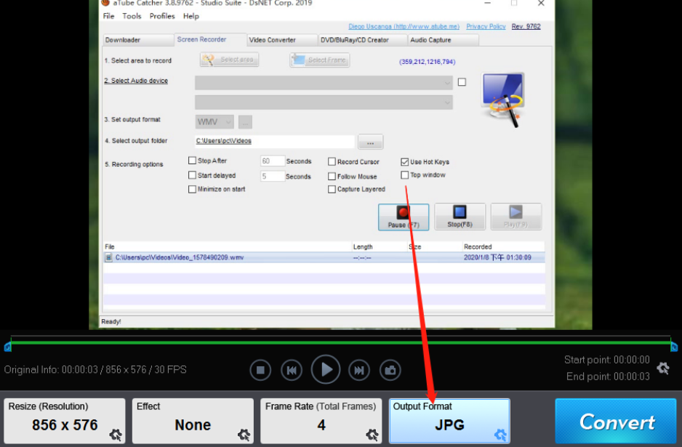Click the Output Format JPG panel
Viewport: 682px width, 447px height.
(x=449, y=421)
